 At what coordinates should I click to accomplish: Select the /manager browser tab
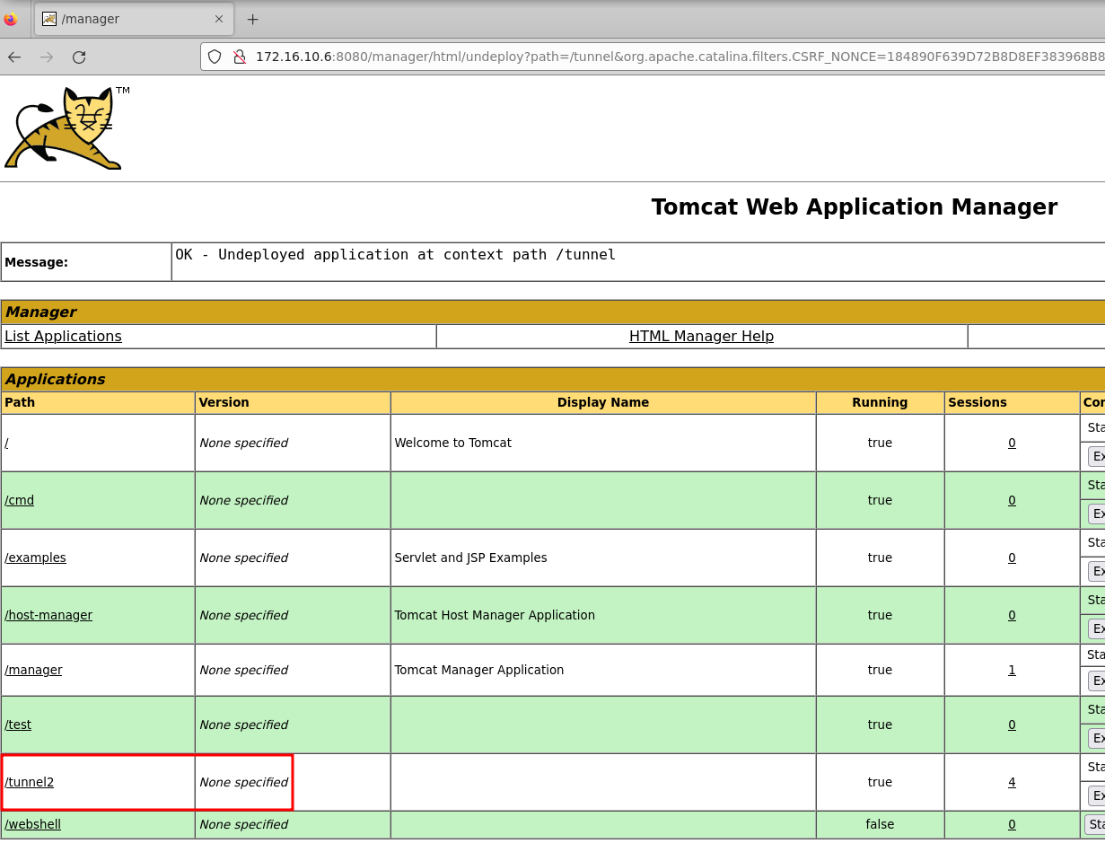coord(126,19)
